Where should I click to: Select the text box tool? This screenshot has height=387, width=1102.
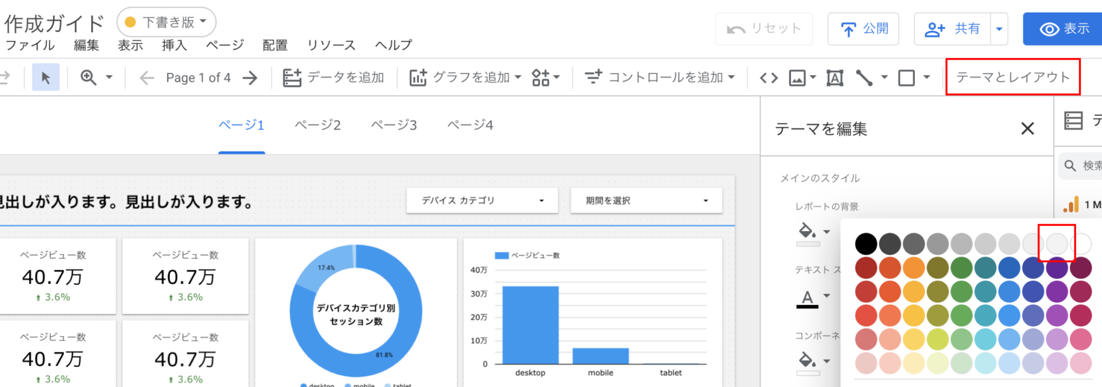[x=835, y=77]
